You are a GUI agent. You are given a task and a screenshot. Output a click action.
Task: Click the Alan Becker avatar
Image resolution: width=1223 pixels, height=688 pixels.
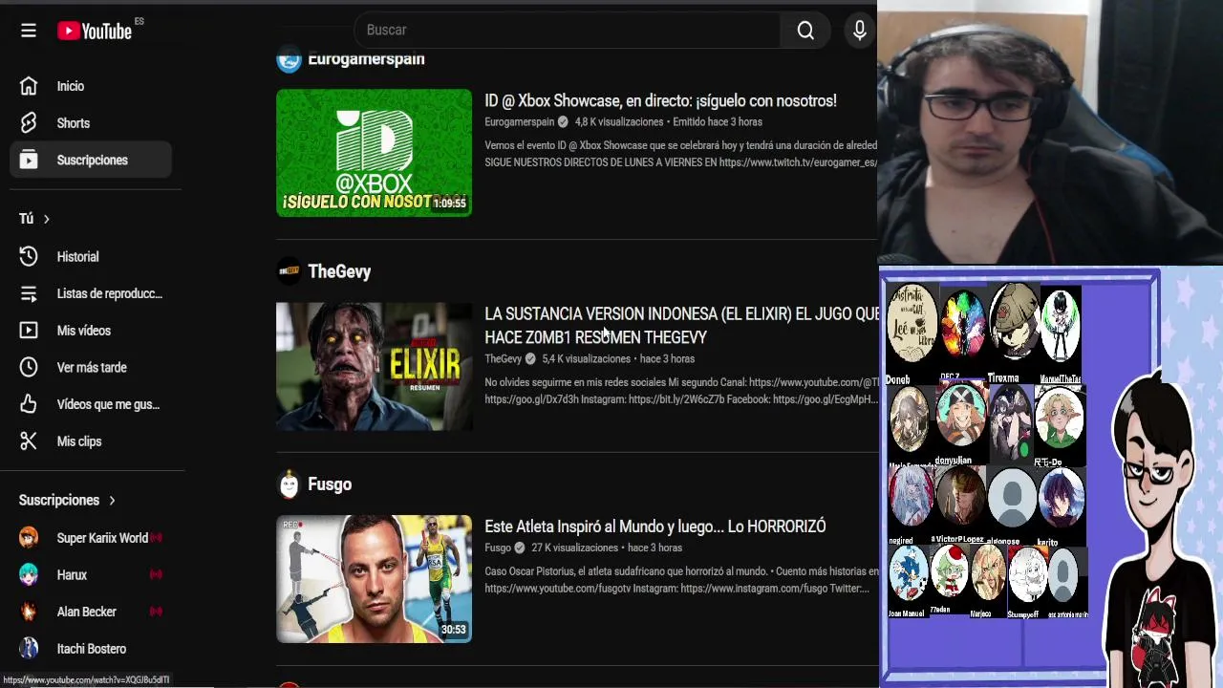coord(29,612)
